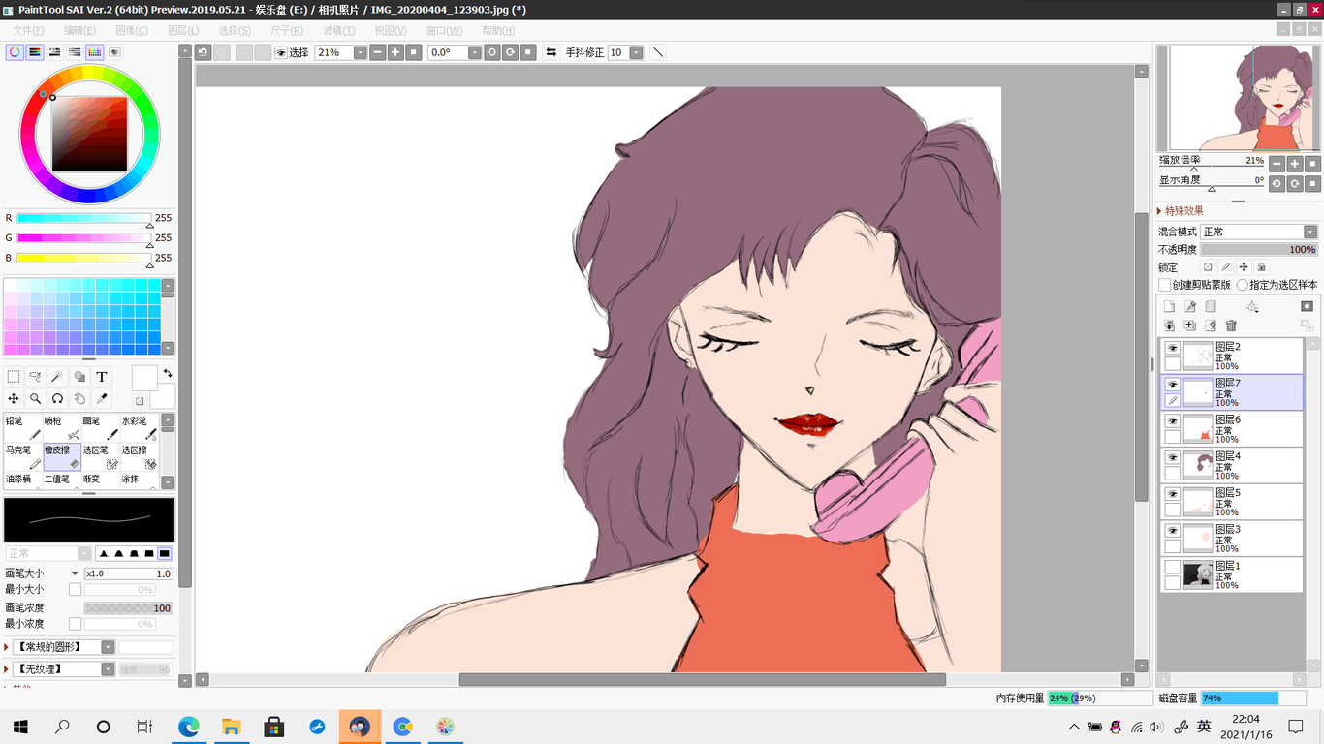Select 指定为选区样本 radio button

1242,285
